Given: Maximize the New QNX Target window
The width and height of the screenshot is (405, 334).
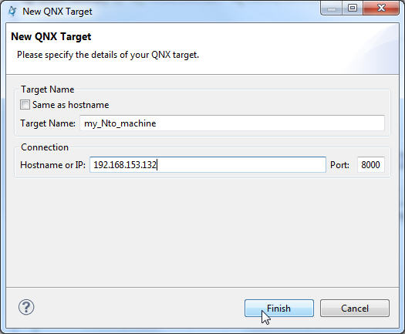Looking at the screenshot, I should click(353, 8).
